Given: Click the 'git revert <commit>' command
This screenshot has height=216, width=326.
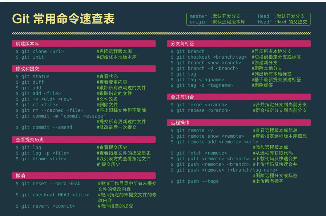Looking at the screenshot, I should point(45,206).
